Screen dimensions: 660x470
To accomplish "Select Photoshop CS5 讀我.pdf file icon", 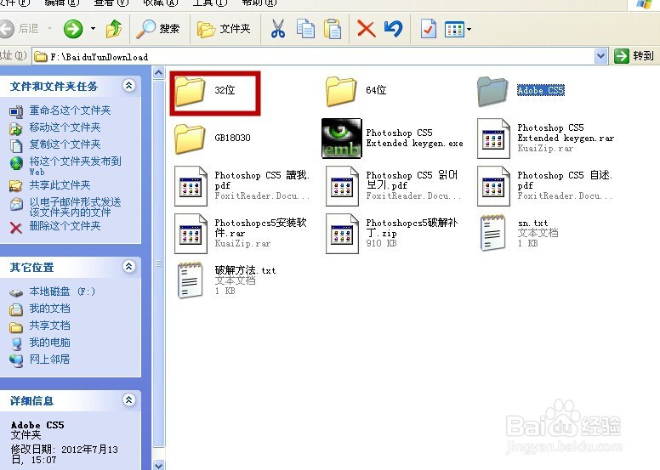I will (191, 186).
